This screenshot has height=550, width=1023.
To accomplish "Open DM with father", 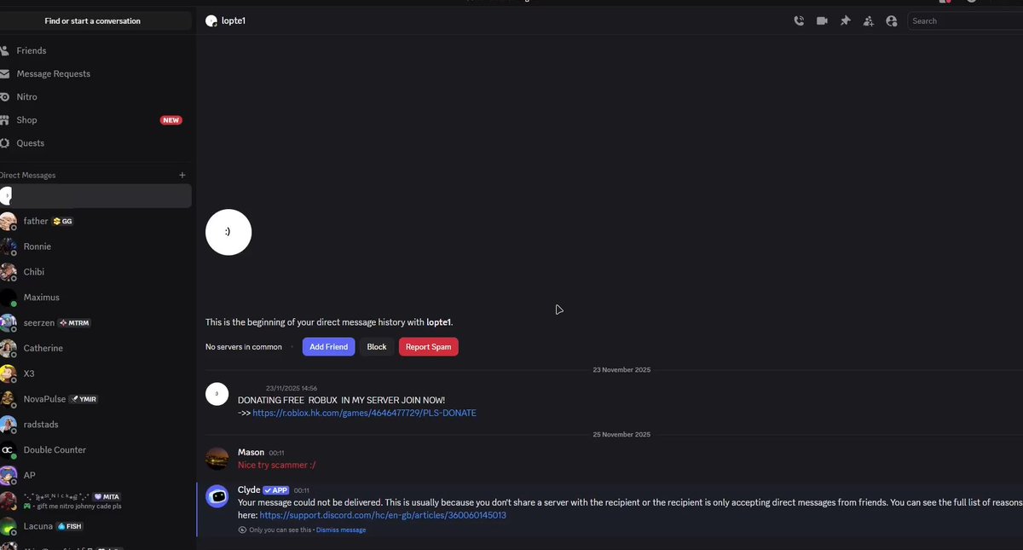I will pyautogui.click(x=95, y=221).
